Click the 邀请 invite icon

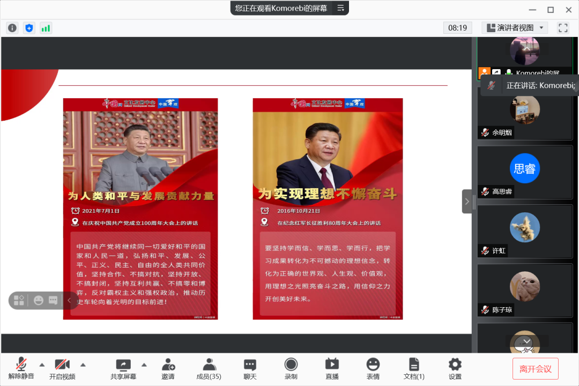click(168, 368)
